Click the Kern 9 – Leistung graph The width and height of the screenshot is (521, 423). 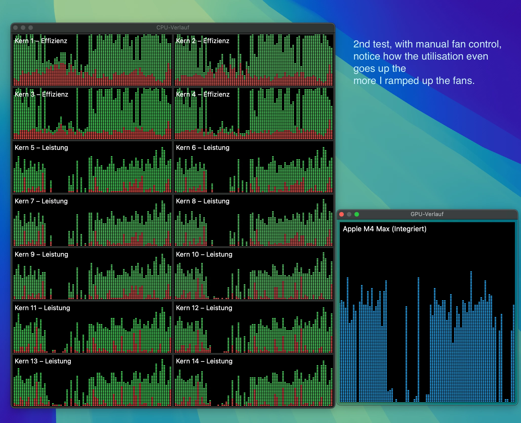[92, 274]
